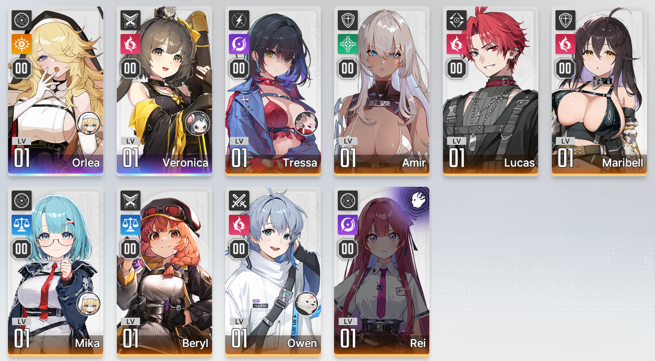The image size is (655, 361).
Task: Click the Beryl name label
Action: [195, 343]
